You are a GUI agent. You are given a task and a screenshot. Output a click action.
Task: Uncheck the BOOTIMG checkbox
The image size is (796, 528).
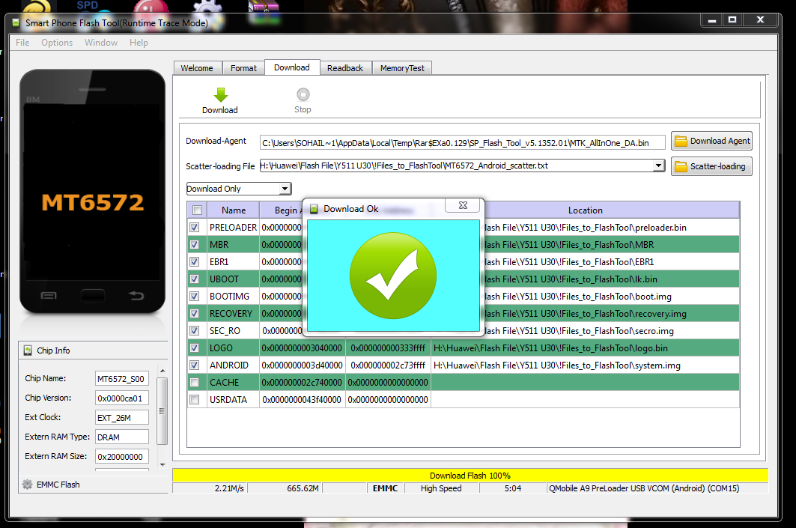[195, 297]
